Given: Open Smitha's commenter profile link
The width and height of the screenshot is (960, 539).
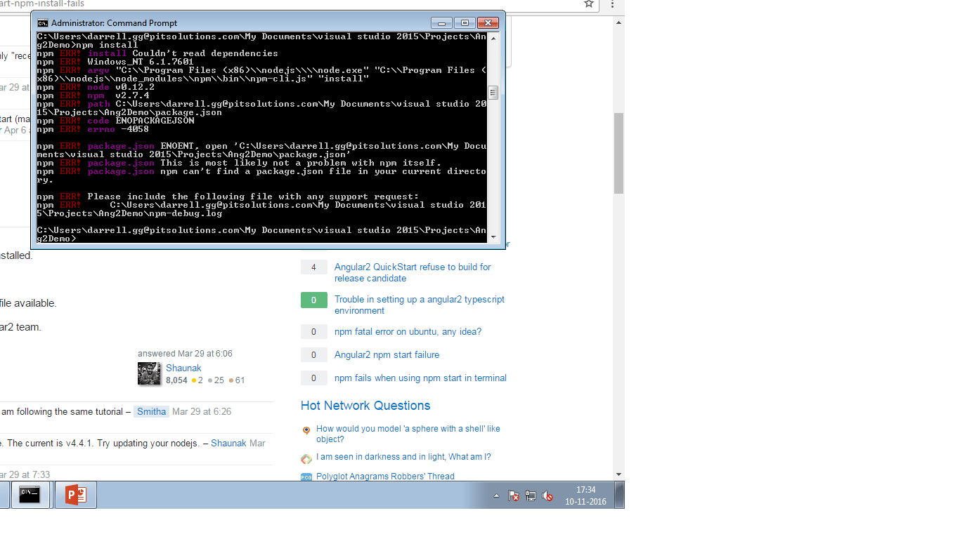Looking at the screenshot, I should pos(151,412).
